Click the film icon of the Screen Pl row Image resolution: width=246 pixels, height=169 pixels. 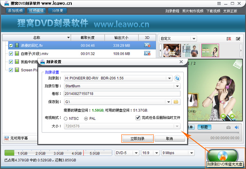(x=17, y=70)
